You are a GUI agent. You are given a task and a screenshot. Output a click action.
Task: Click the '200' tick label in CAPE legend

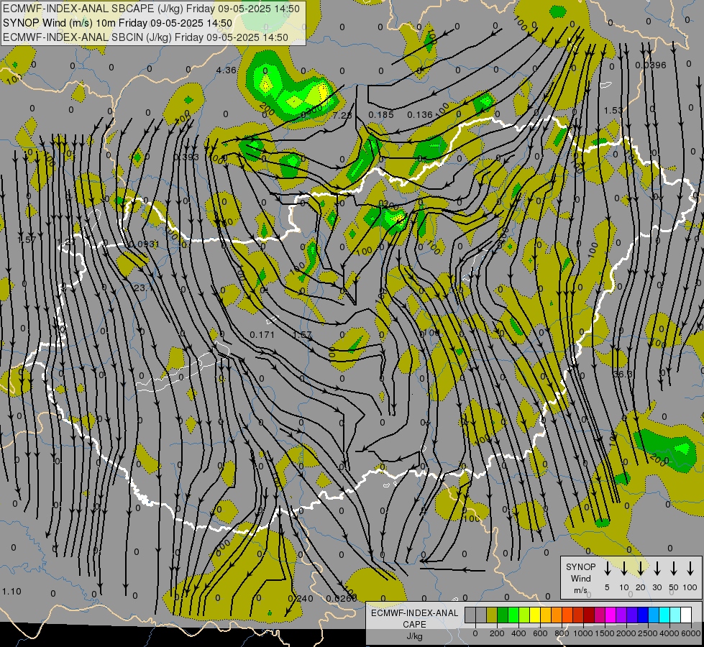[x=497, y=633]
